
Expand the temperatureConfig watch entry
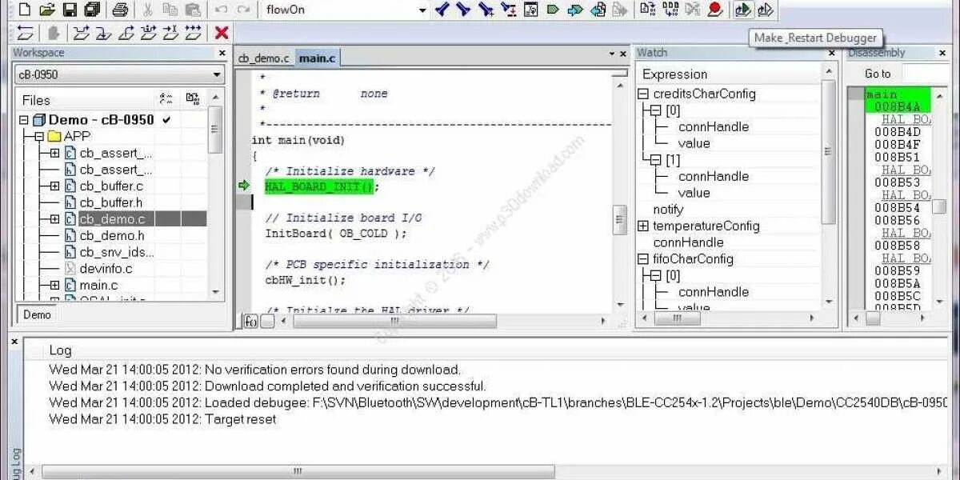pos(643,226)
